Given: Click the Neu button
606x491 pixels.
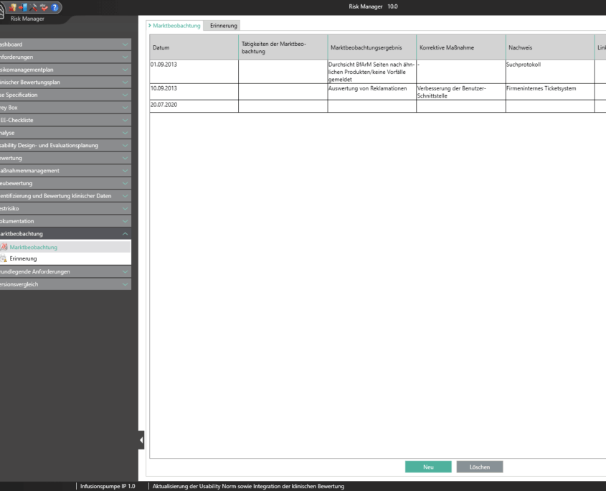Looking at the screenshot, I should 428,467.
